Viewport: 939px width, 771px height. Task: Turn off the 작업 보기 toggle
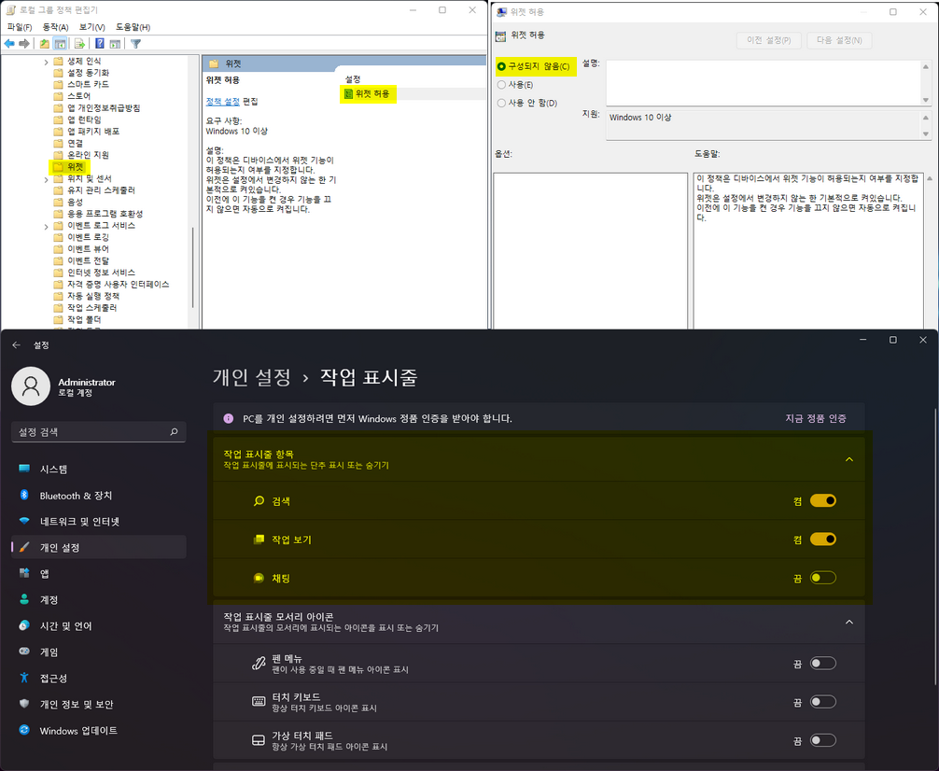823,540
